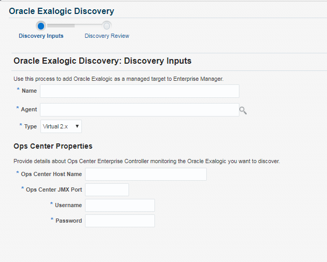This screenshot has height=262, width=327.
Task: Click the Type field label
Action: coord(31,126)
